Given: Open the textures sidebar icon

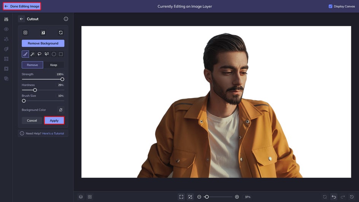Looking at the screenshot, I should (6, 69).
